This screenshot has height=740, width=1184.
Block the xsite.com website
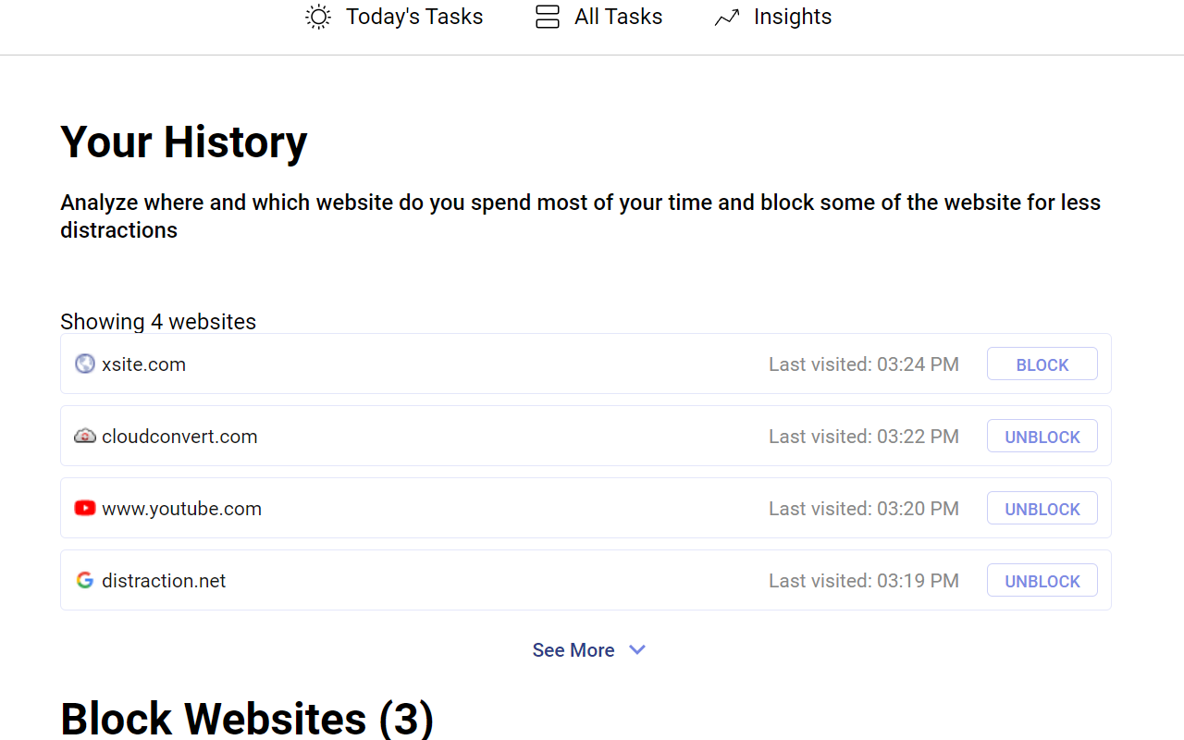1042,364
